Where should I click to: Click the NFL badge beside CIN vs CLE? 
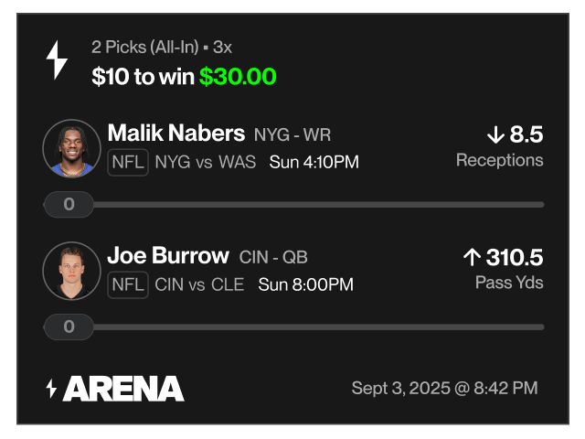point(128,284)
